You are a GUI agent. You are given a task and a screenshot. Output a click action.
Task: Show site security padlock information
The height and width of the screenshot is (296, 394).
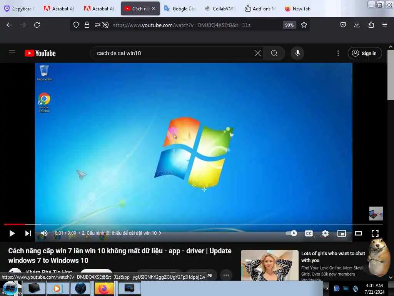pyautogui.click(x=87, y=25)
